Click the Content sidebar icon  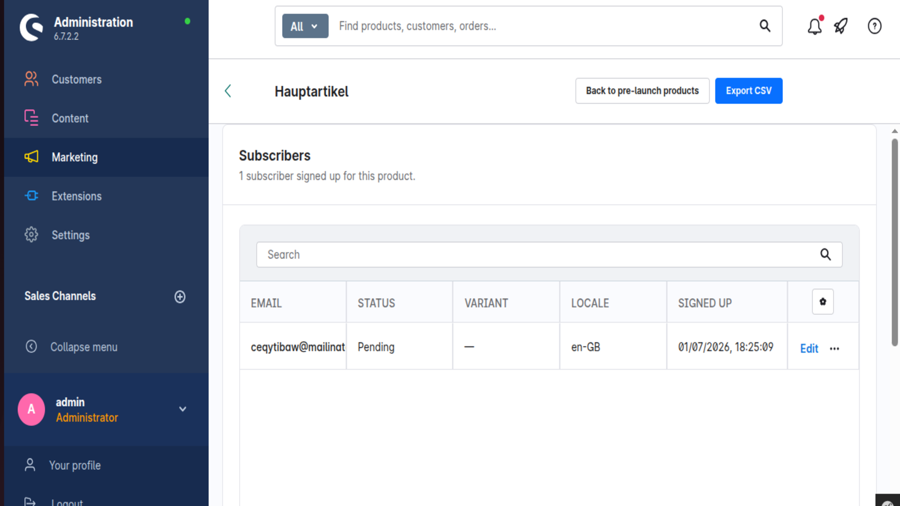tap(31, 118)
